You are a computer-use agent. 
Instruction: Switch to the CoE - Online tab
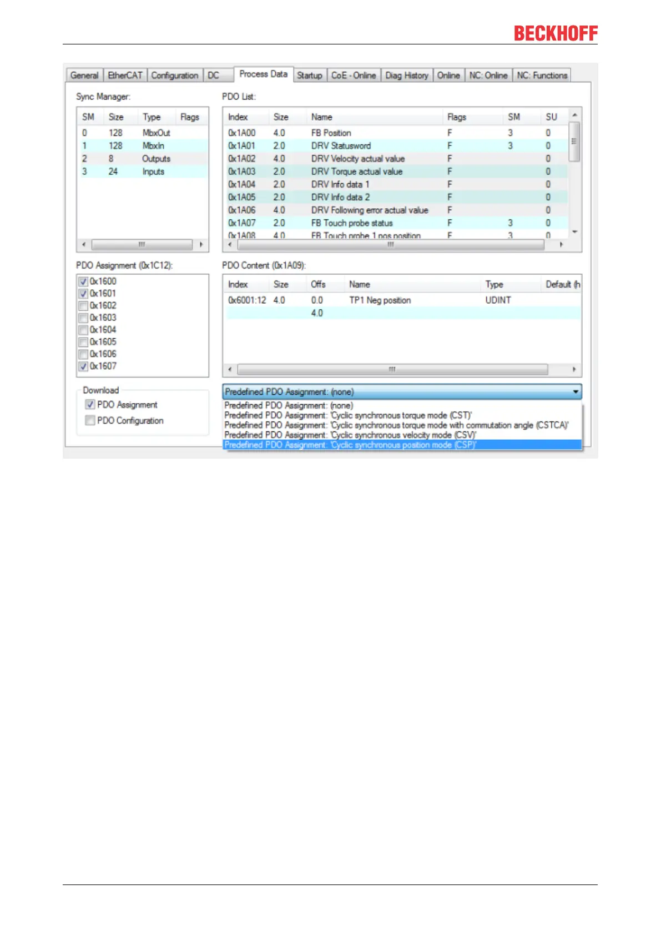tap(354, 76)
